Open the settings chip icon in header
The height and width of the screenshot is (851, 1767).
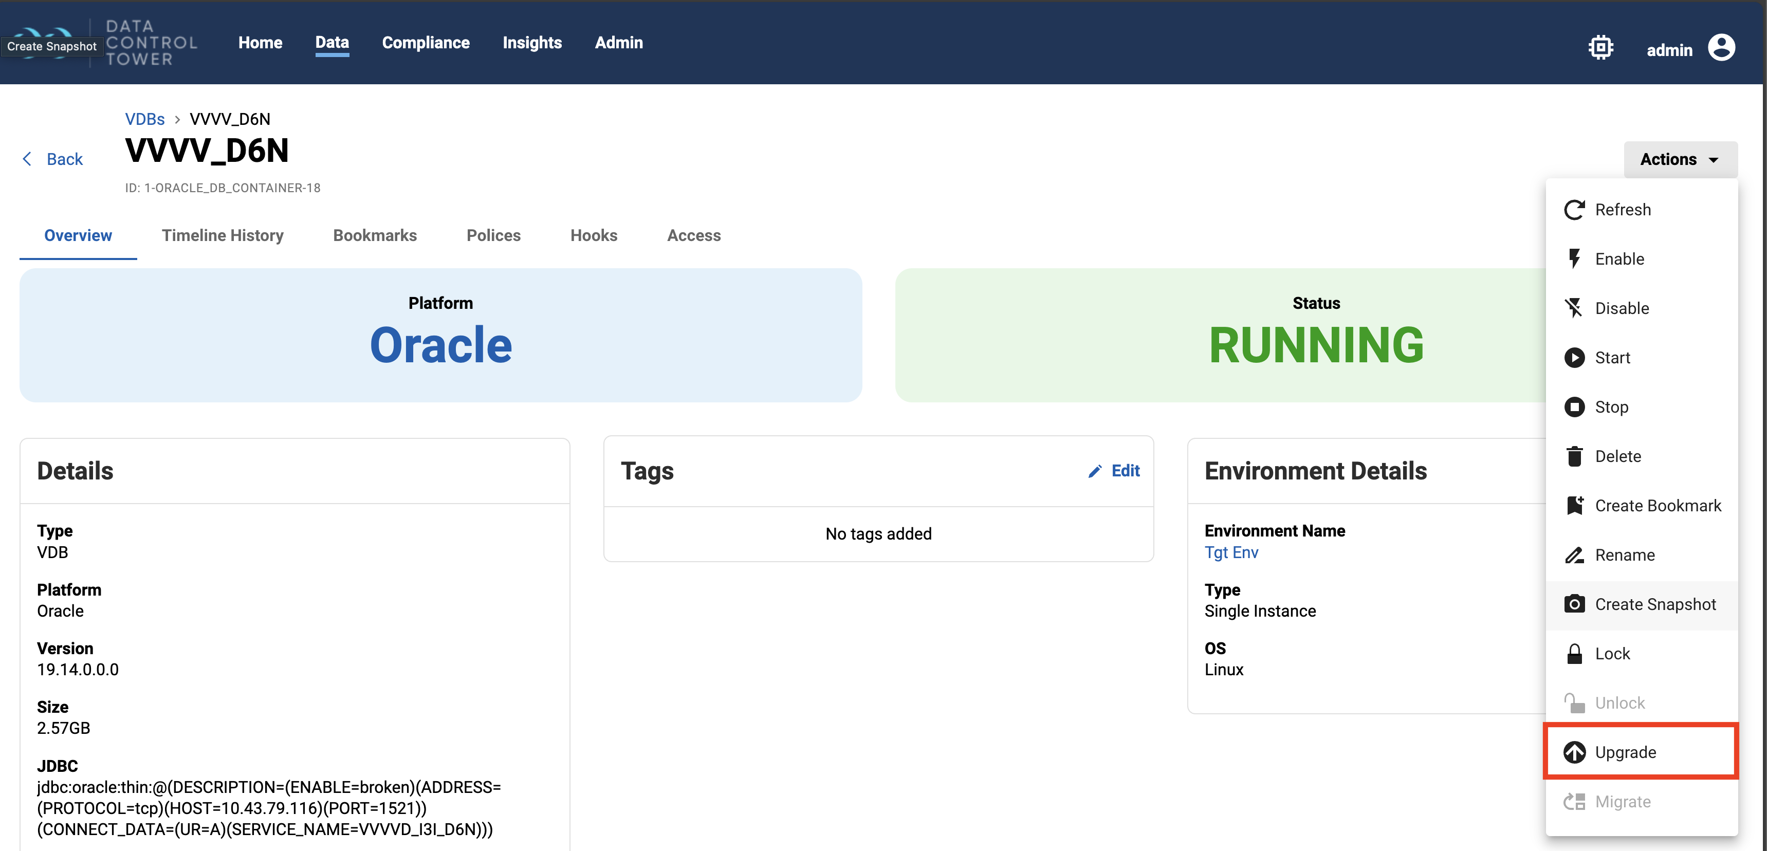(x=1600, y=48)
